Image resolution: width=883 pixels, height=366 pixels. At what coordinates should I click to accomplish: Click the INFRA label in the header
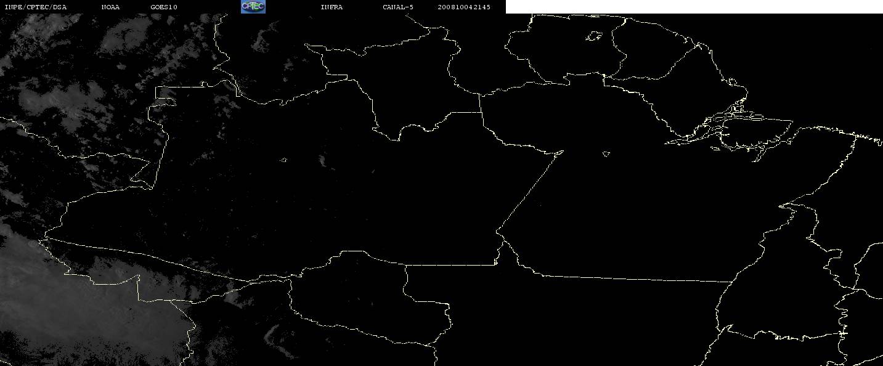point(332,7)
